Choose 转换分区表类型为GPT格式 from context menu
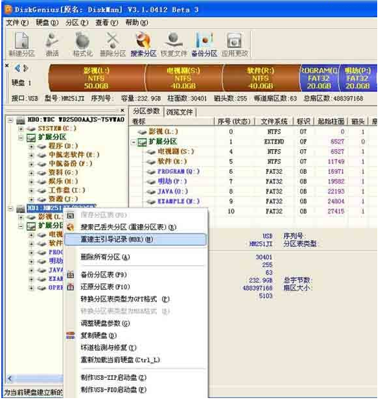This screenshot has height=400, width=385. click(x=135, y=300)
